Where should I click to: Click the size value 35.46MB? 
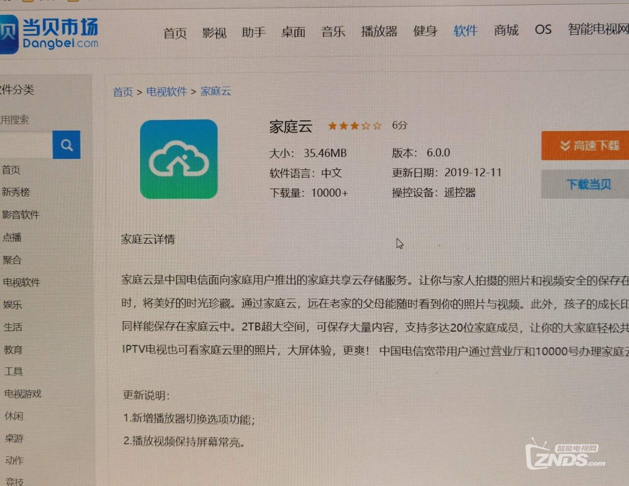(325, 153)
